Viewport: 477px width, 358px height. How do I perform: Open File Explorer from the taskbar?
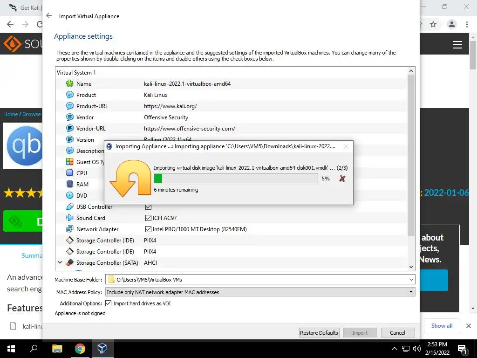57,348
